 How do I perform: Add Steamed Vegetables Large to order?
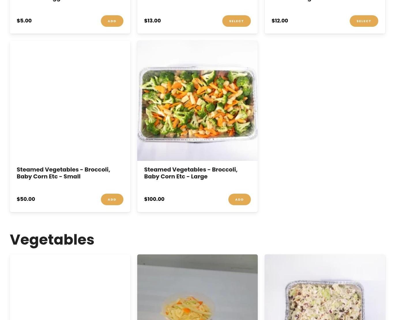239,199
